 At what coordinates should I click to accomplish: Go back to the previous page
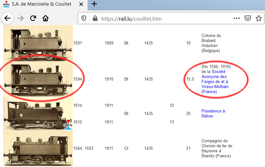pyautogui.click(x=8, y=18)
